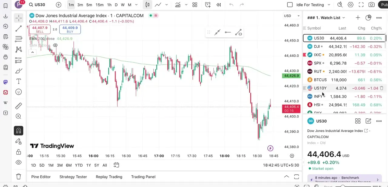Switch to the 3m timeframe
The image size is (388, 187).
[x=80, y=5]
